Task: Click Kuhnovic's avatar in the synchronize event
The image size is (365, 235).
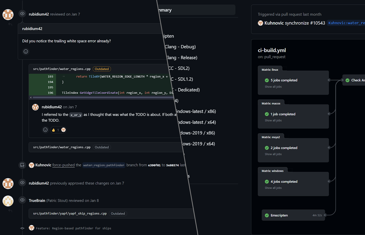Action: (260, 23)
